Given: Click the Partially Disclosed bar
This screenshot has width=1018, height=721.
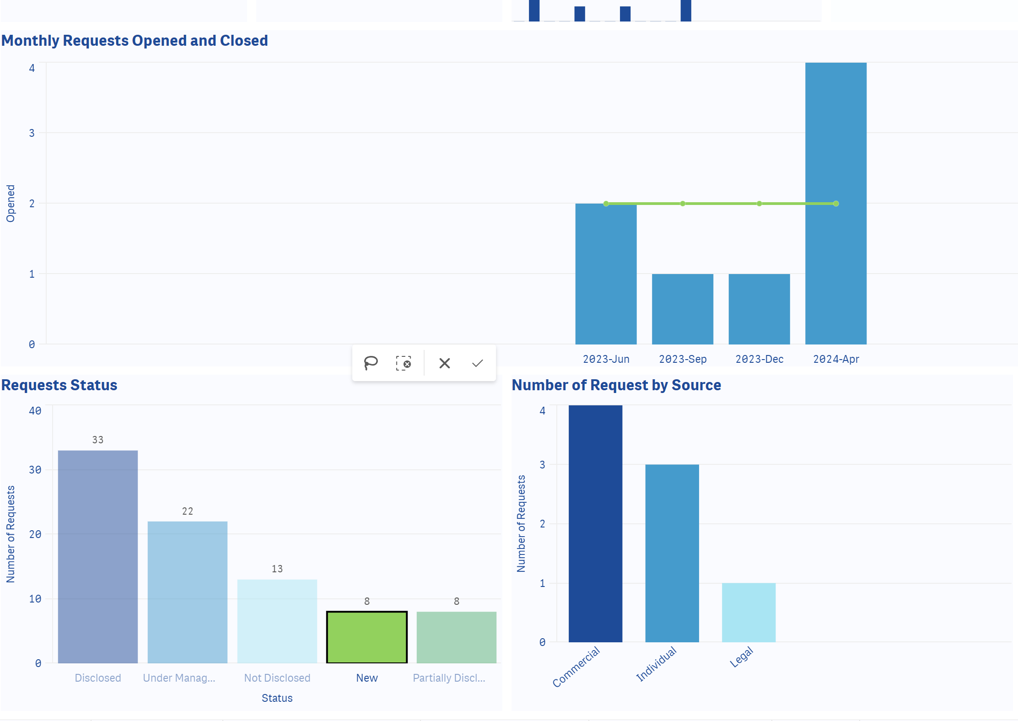Looking at the screenshot, I should pyautogui.click(x=456, y=637).
